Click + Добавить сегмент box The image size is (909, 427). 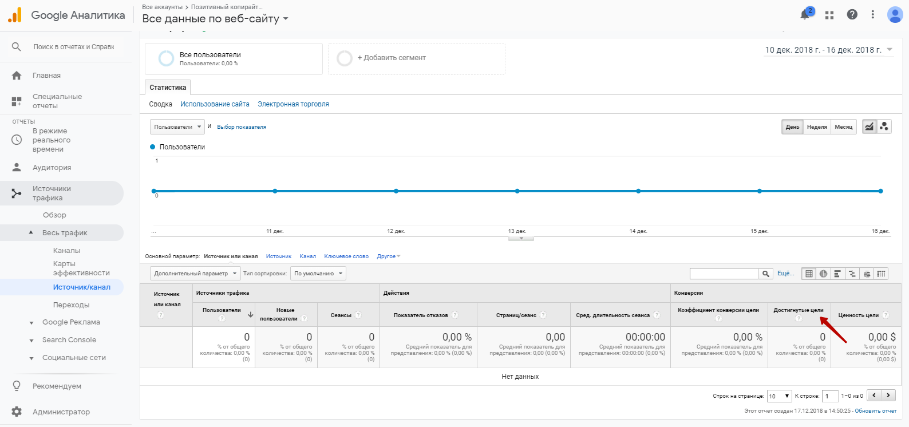(417, 58)
